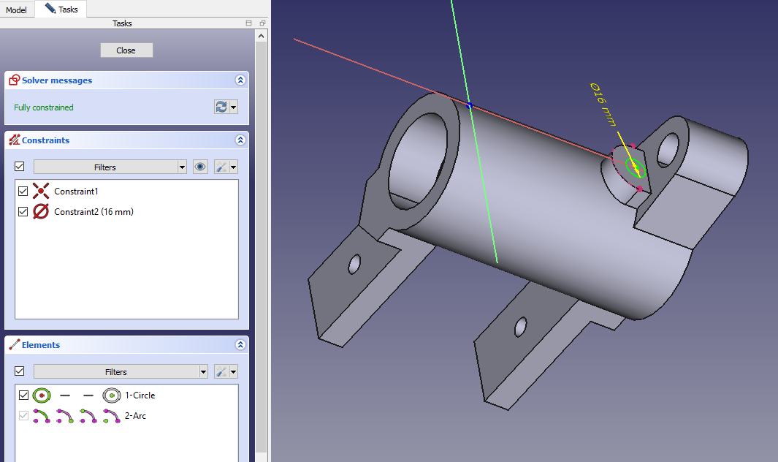This screenshot has width=778, height=462.
Task: Open the Elements Filters dropdown arrow
Action: (x=202, y=372)
